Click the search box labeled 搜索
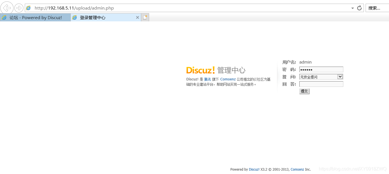Viewport: 389px width, 174px height. click(x=377, y=8)
